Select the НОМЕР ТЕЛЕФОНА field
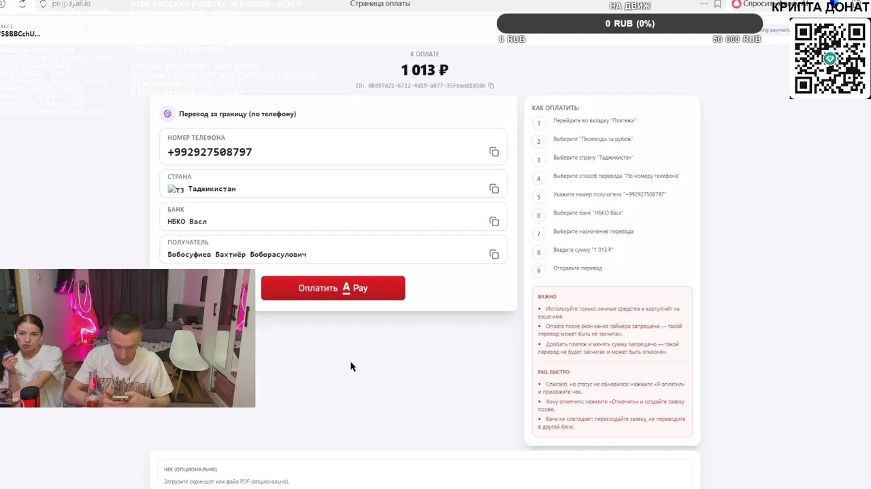 click(x=333, y=146)
